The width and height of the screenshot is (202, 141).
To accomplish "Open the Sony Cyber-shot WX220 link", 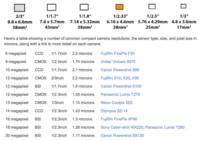I will [122, 128].
